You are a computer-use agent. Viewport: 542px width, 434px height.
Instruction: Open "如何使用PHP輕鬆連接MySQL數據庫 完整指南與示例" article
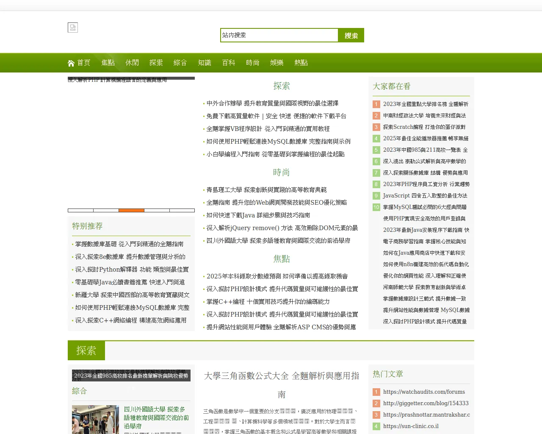point(279,142)
